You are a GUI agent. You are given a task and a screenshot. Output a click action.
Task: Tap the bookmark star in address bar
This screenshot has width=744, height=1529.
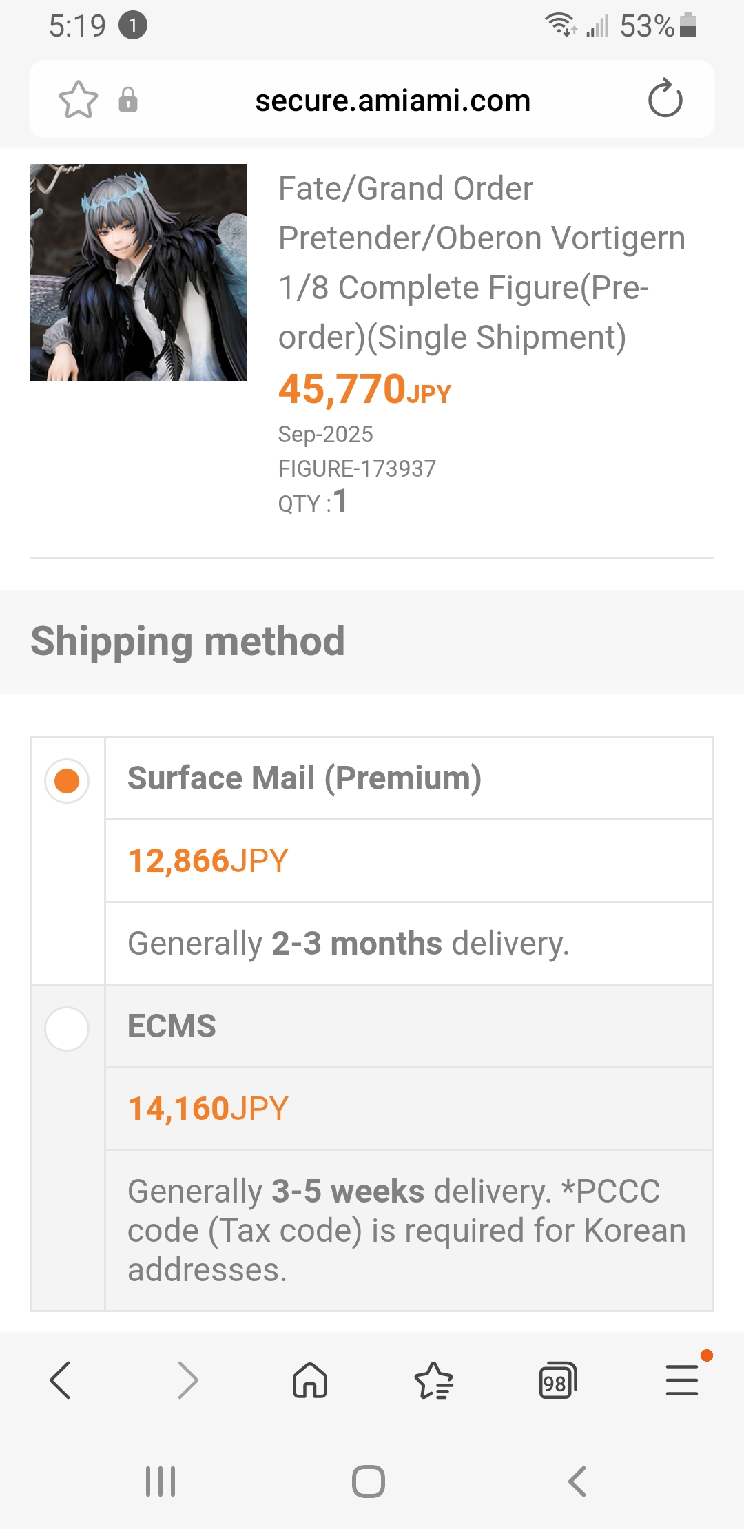(79, 100)
